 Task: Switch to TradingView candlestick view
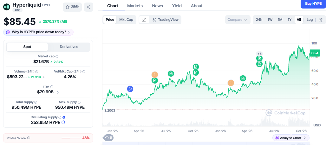pos(166,20)
